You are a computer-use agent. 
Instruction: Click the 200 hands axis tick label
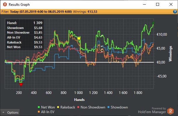[x=19, y=93]
